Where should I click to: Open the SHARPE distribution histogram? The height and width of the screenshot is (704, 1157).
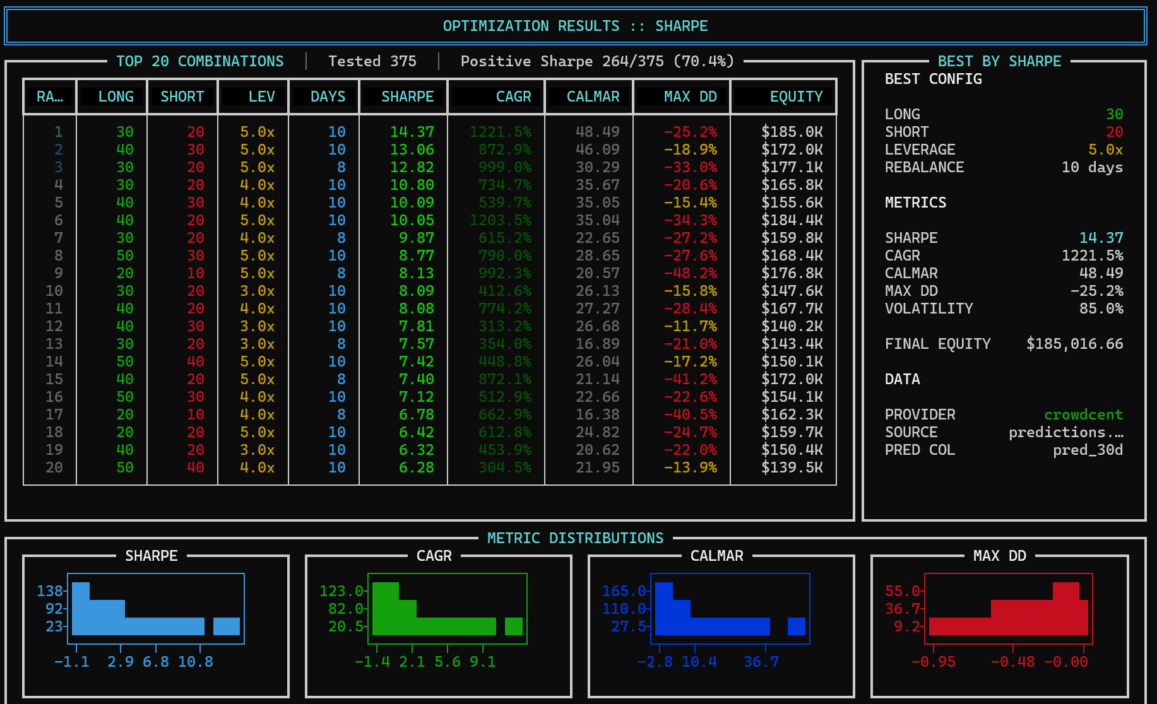click(x=156, y=609)
